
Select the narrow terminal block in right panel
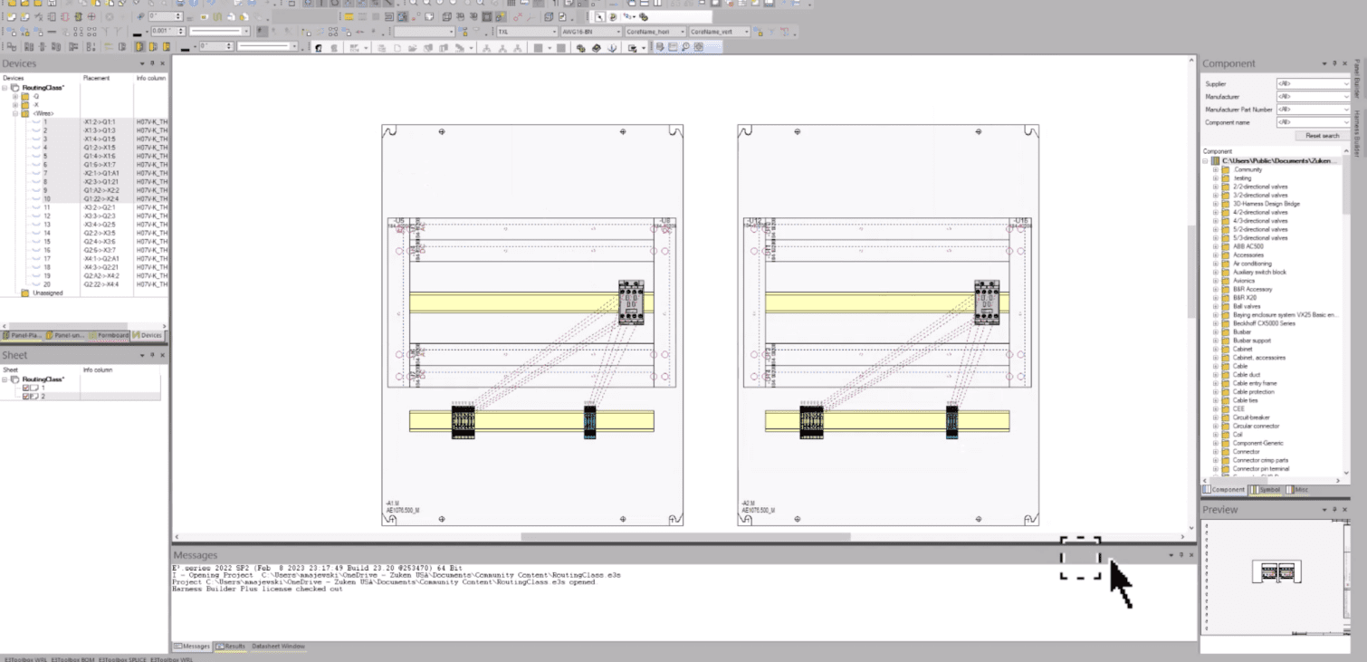coord(952,422)
